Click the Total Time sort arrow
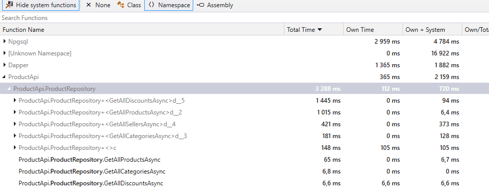 click(x=319, y=30)
